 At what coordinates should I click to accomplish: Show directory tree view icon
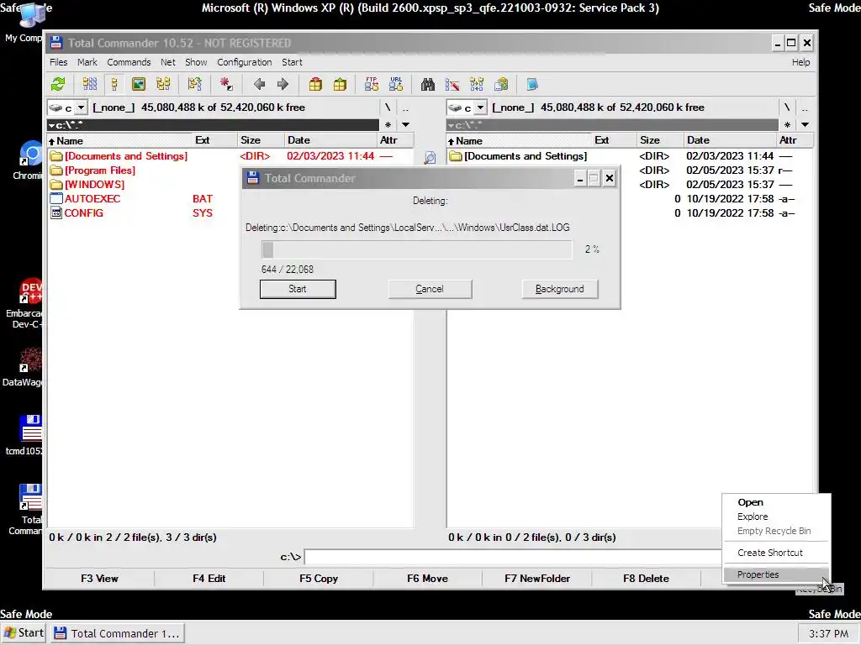[163, 84]
